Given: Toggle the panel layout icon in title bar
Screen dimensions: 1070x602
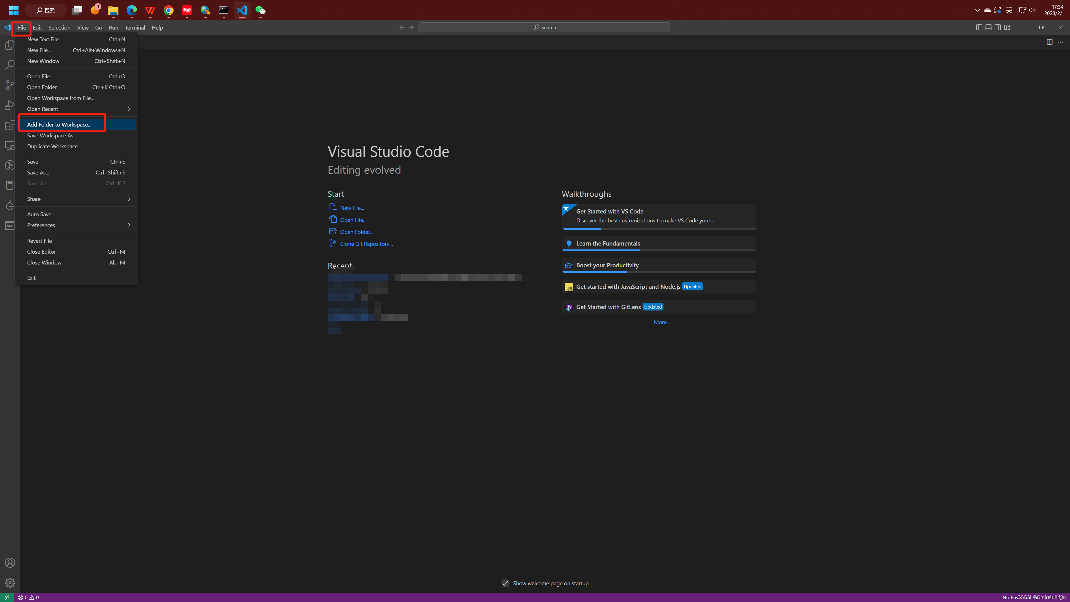Looking at the screenshot, I should 988,27.
